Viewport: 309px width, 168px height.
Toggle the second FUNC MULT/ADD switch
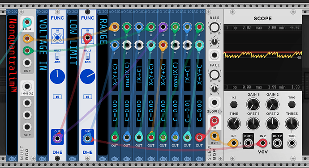point(87,56)
